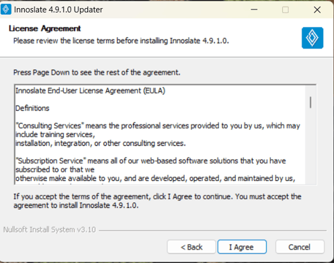Cancel the Innoslate installation
The width and height of the screenshot is (334, 263).
coord(300,247)
